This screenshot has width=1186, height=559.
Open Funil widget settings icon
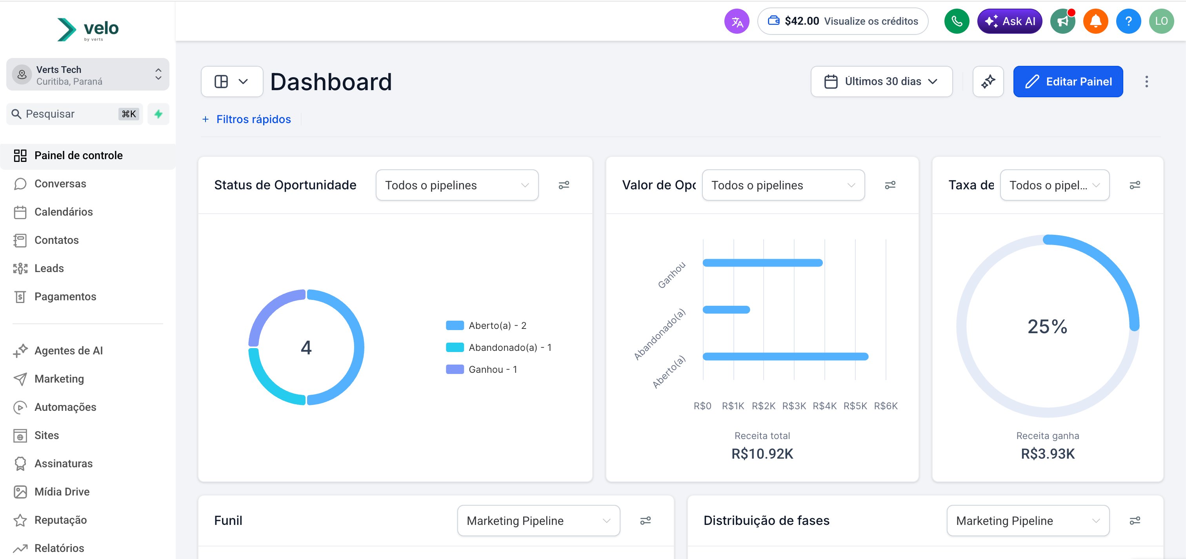646,520
